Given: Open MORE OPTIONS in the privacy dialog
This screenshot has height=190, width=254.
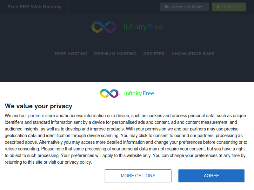Looking at the screenshot, I should pyautogui.click(x=138, y=175).
